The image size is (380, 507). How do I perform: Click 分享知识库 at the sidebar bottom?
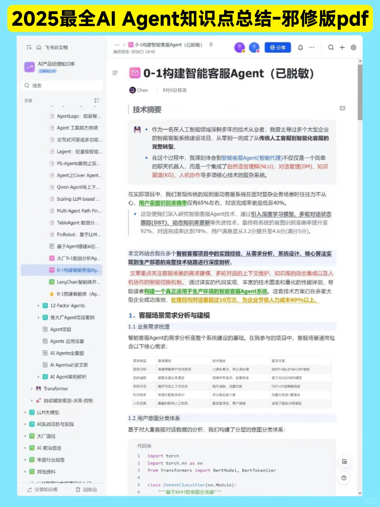coord(43,489)
